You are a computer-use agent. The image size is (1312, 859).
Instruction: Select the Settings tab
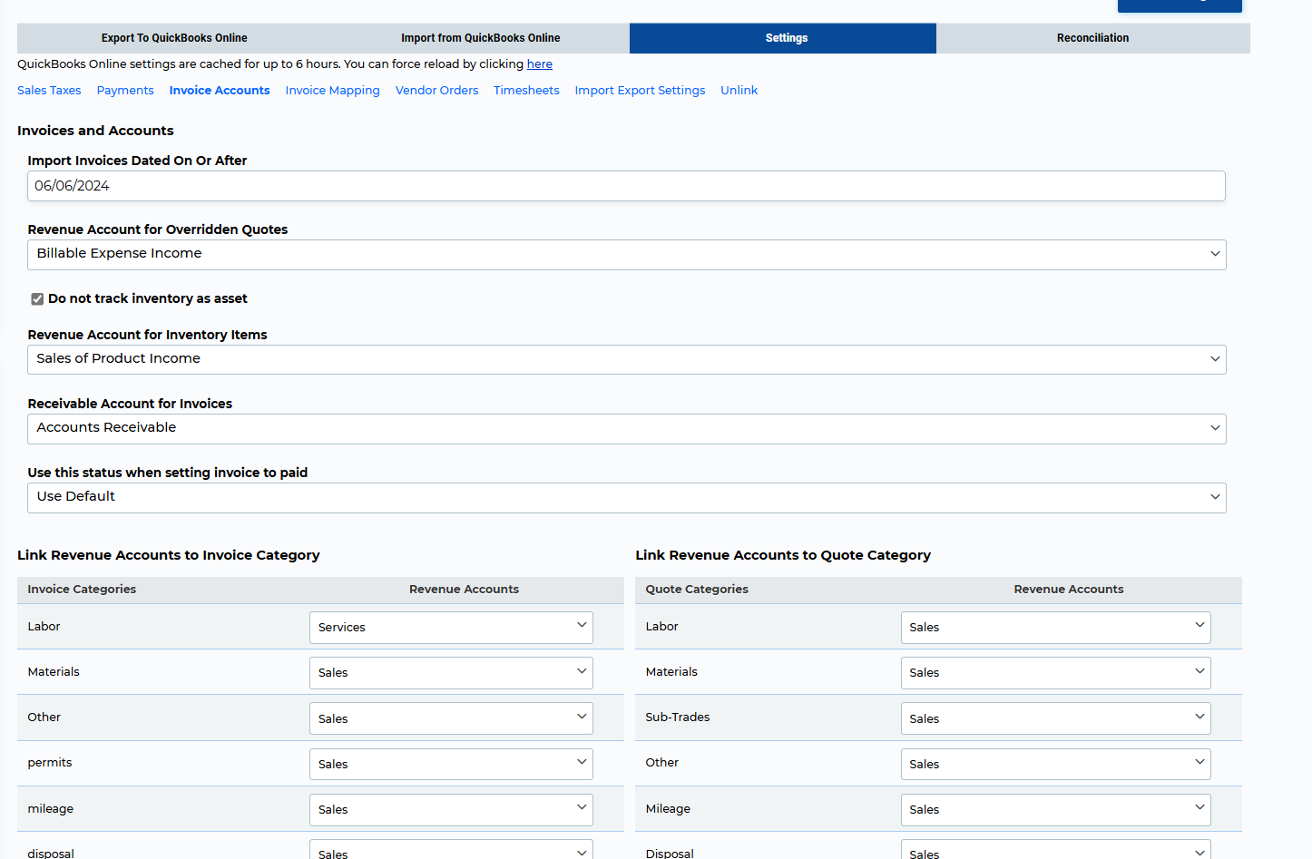pyautogui.click(x=783, y=38)
